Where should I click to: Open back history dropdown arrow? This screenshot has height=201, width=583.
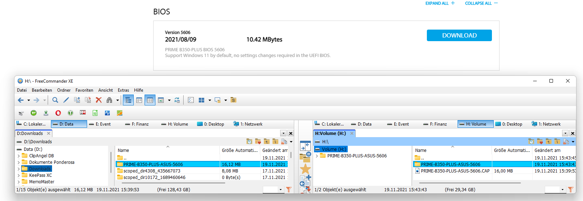click(x=29, y=100)
